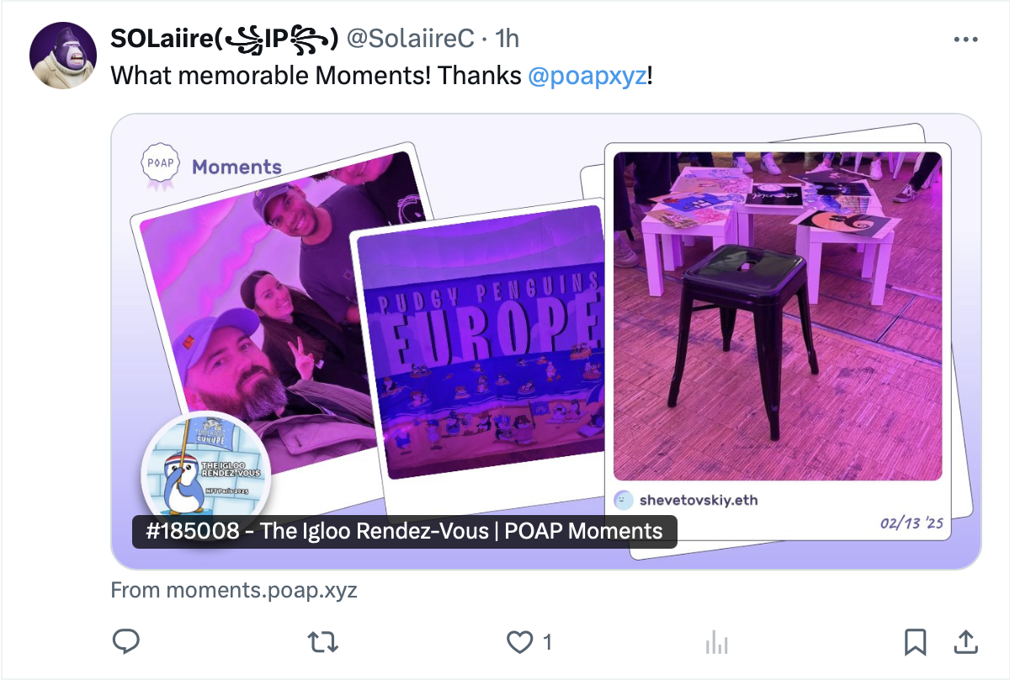Open the SOLaiire display name
The height and width of the screenshot is (680, 1010).
tap(225, 39)
